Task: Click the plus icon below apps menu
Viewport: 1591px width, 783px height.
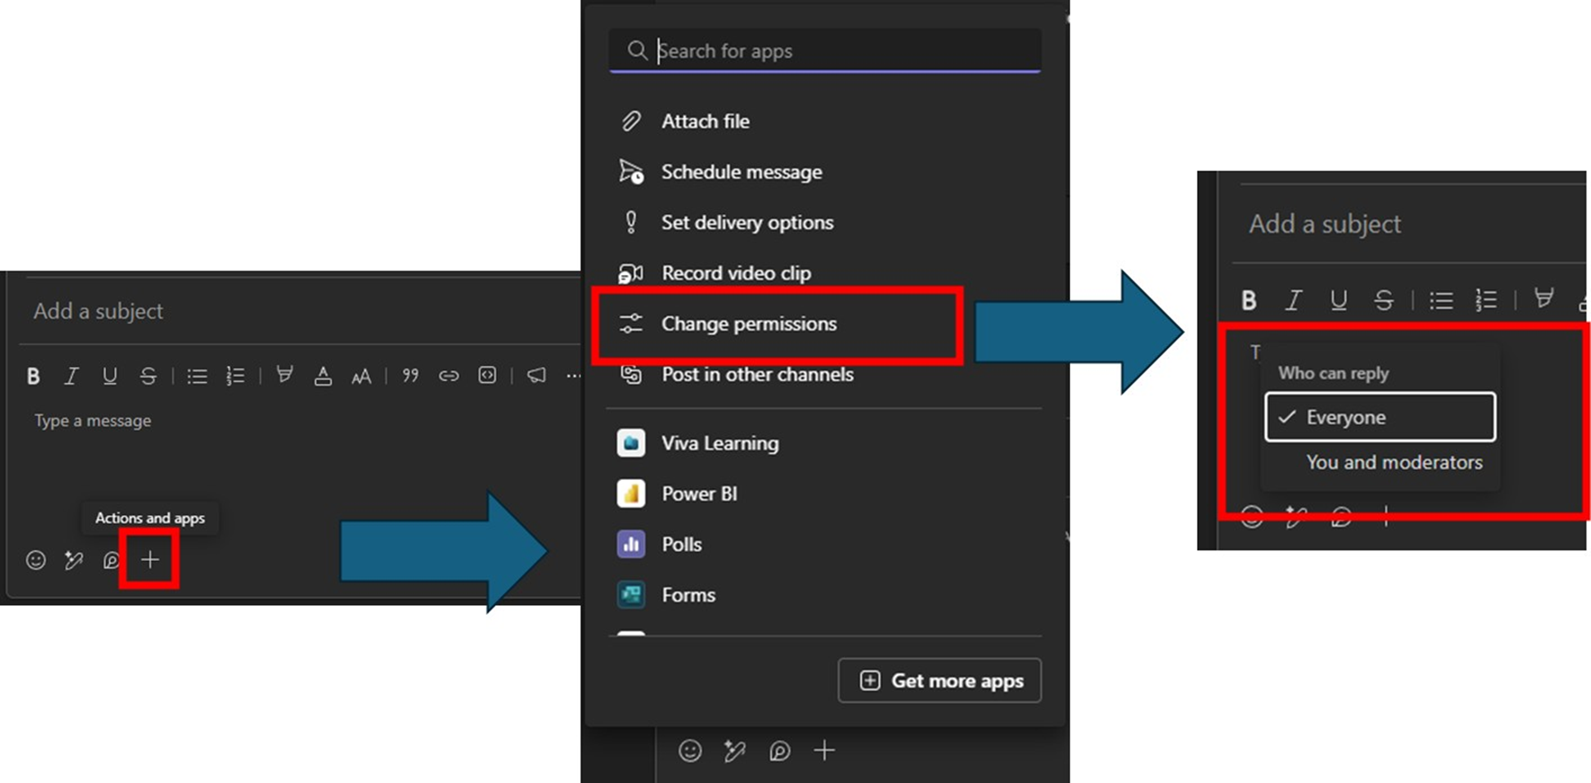Action: click(824, 750)
